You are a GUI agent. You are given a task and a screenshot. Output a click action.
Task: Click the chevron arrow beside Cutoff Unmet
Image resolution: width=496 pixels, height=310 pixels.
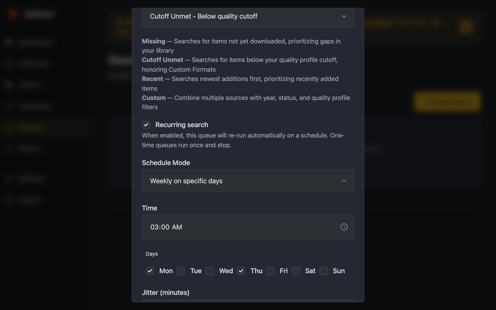pos(344,16)
